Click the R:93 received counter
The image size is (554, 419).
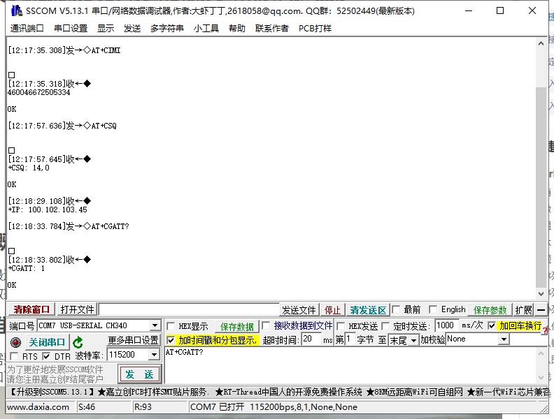[143, 407]
